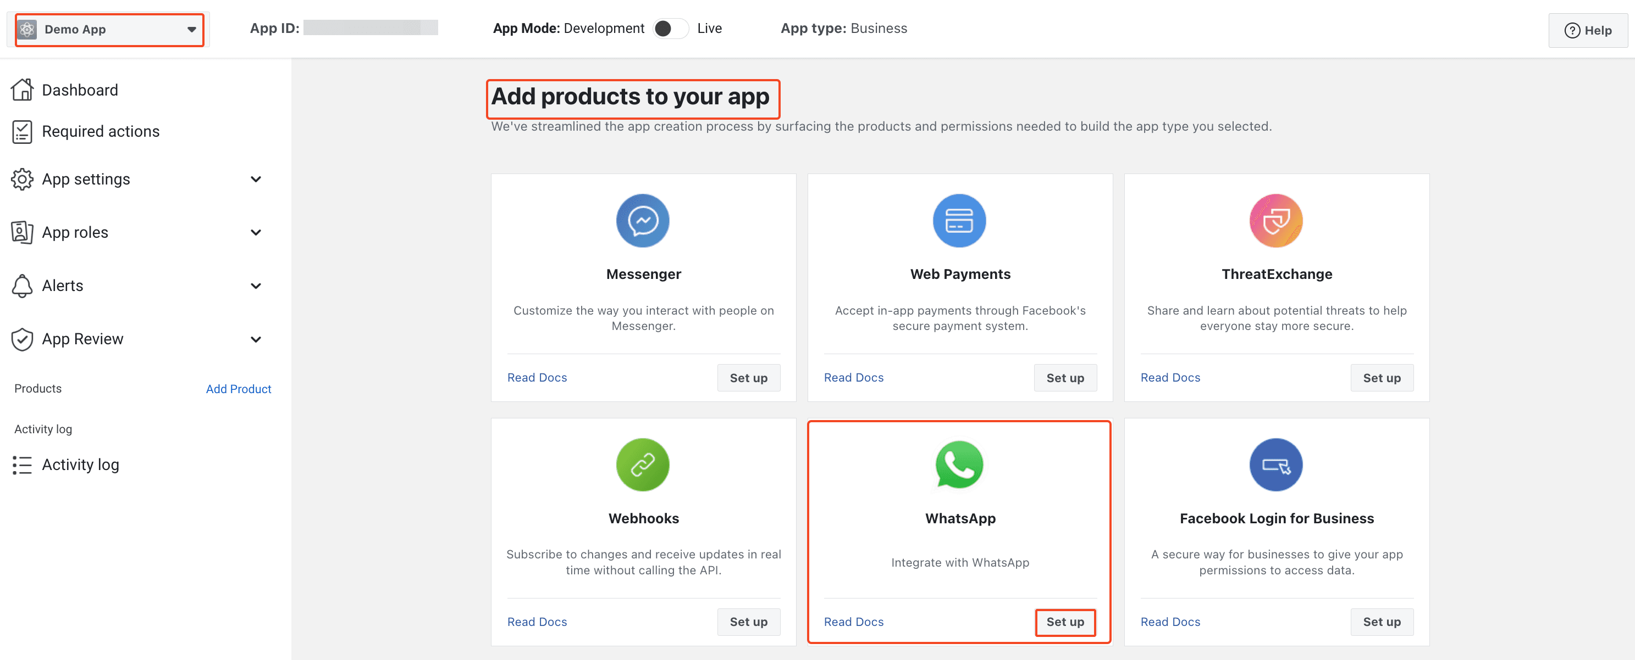
Task: Click the Web Payments card title
Action: point(960,275)
